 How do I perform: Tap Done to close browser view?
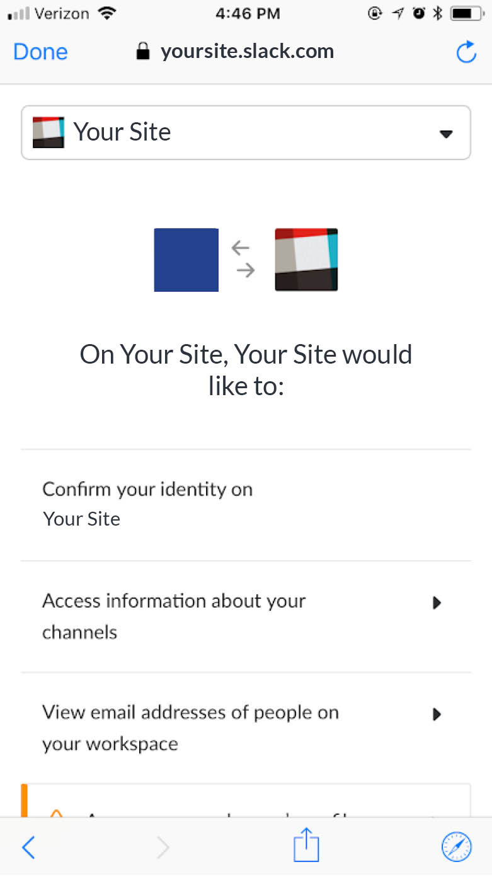(x=40, y=52)
